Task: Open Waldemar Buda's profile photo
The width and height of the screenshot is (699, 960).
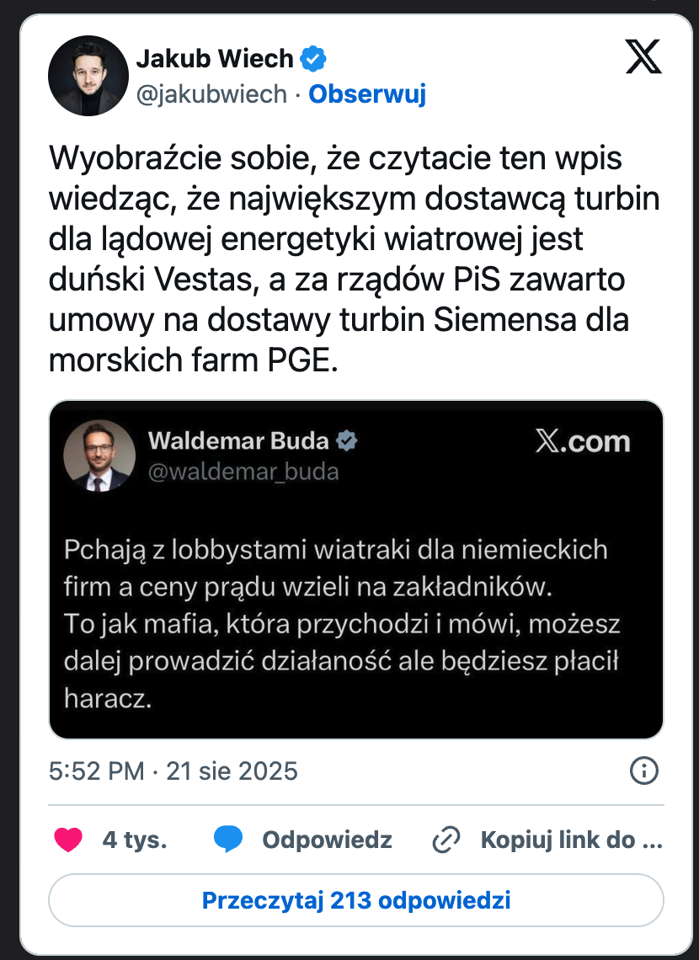Action: (99, 456)
